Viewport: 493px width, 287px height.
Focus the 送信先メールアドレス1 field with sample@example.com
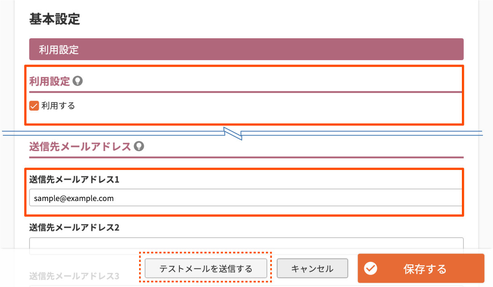pos(246,198)
